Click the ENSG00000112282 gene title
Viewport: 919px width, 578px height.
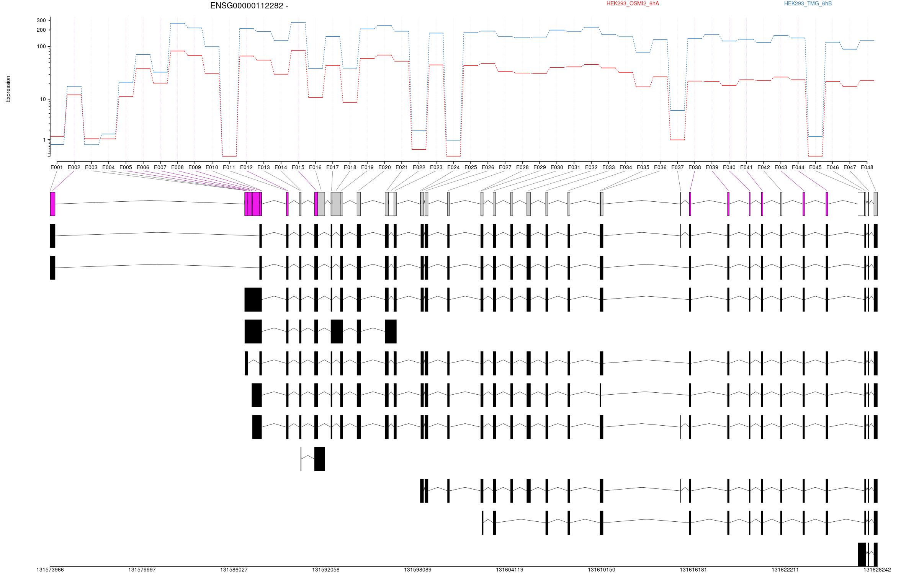click(249, 6)
